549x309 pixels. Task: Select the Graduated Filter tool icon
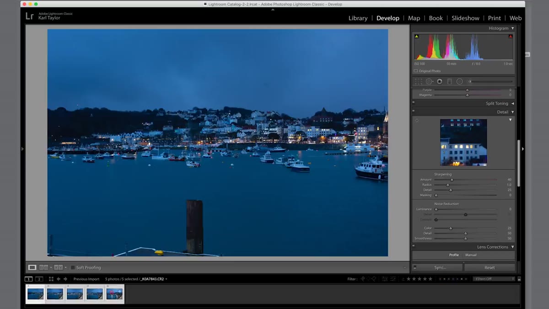click(449, 81)
